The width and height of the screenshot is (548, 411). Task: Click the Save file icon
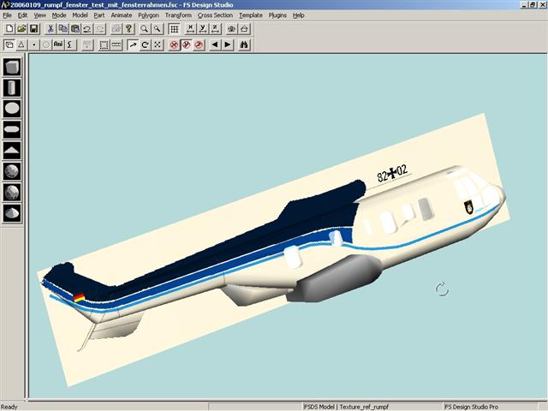pyautogui.click(x=33, y=29)
